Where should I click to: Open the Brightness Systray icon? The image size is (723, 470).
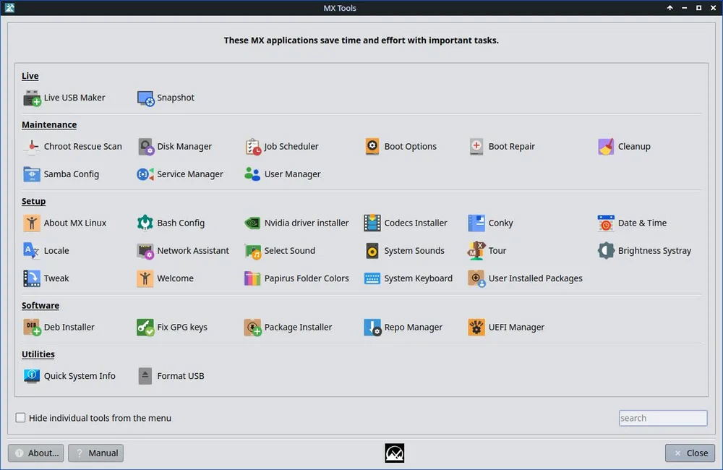606,251
